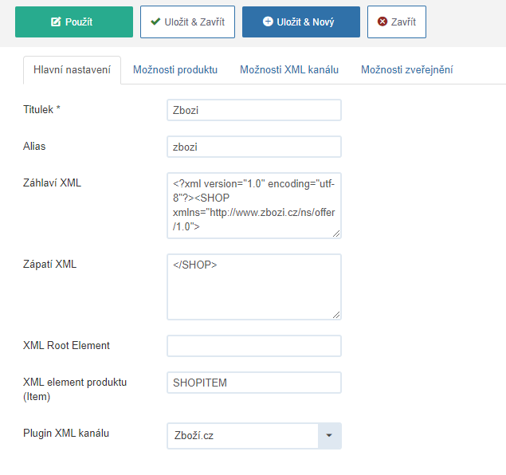The width and height of the screenshot is (506, 475).
Task: Click the edit icon on Použít button
Action: 56,22
